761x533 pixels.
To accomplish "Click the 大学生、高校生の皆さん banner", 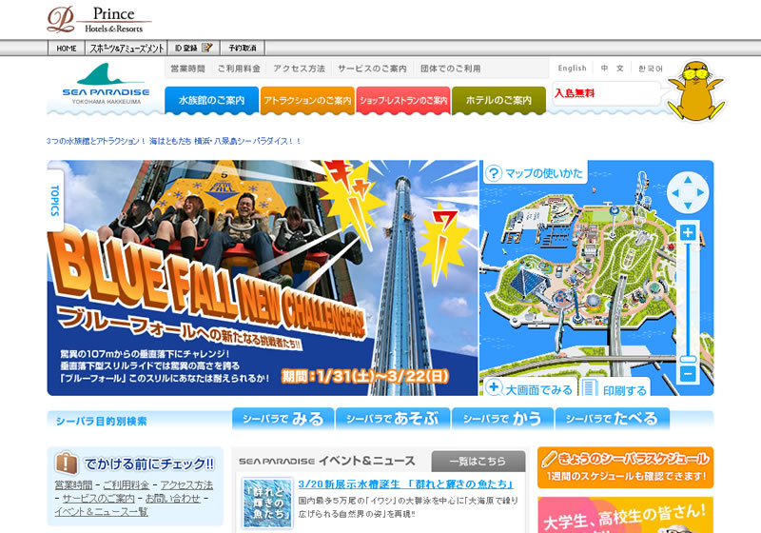I will pyautogui.click(x=625, y=515).
